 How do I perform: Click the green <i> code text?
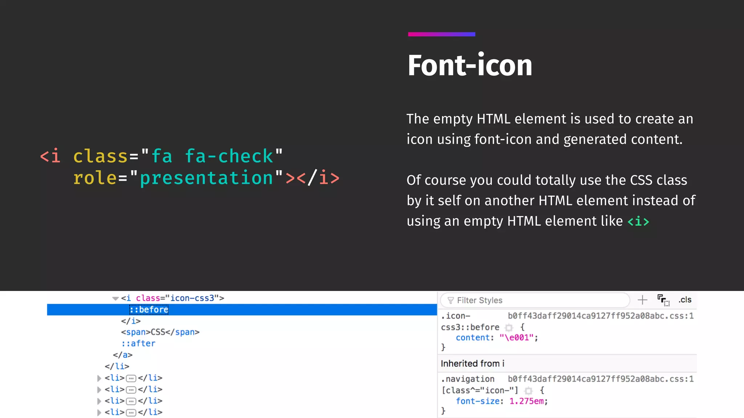(638, 221)
